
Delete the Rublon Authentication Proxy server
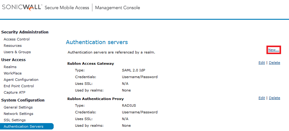pyautogui.click(x=274, y=98)
